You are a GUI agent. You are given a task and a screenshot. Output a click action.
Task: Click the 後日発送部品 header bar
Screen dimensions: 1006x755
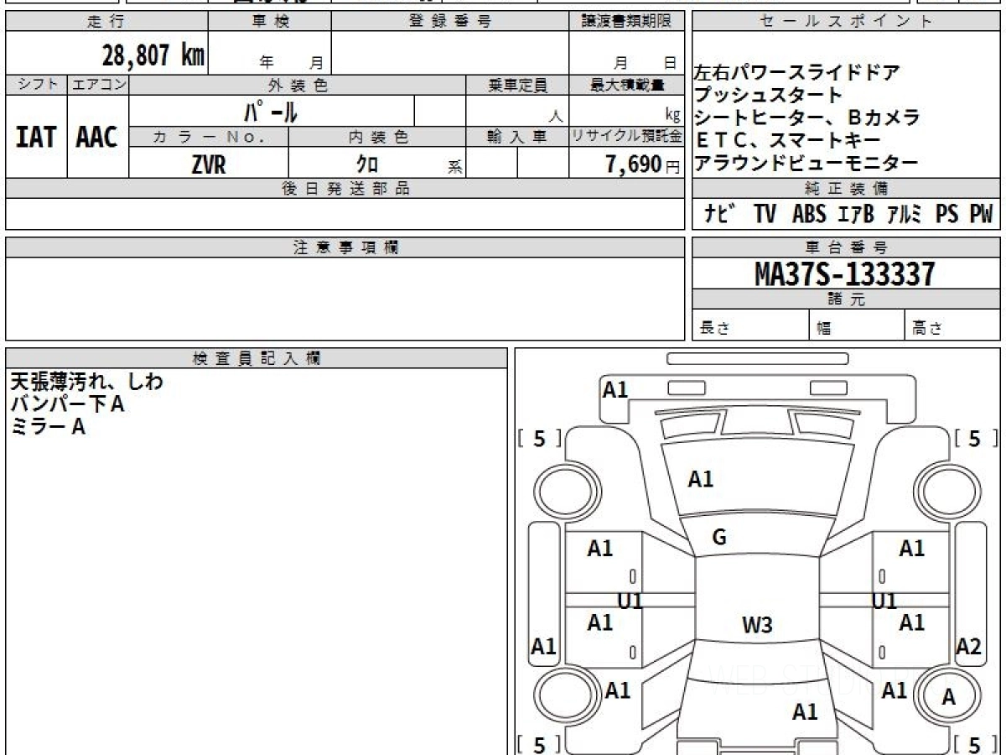coord(345,189)
